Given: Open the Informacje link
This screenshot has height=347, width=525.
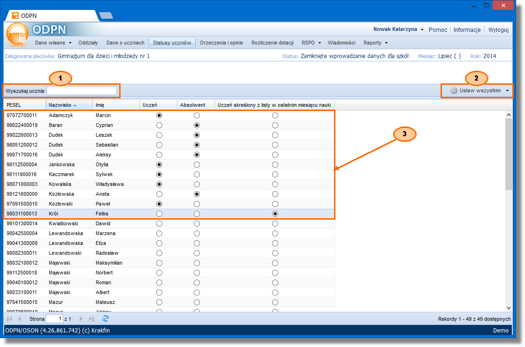Looking at the screenshot, I should [467, 30].
